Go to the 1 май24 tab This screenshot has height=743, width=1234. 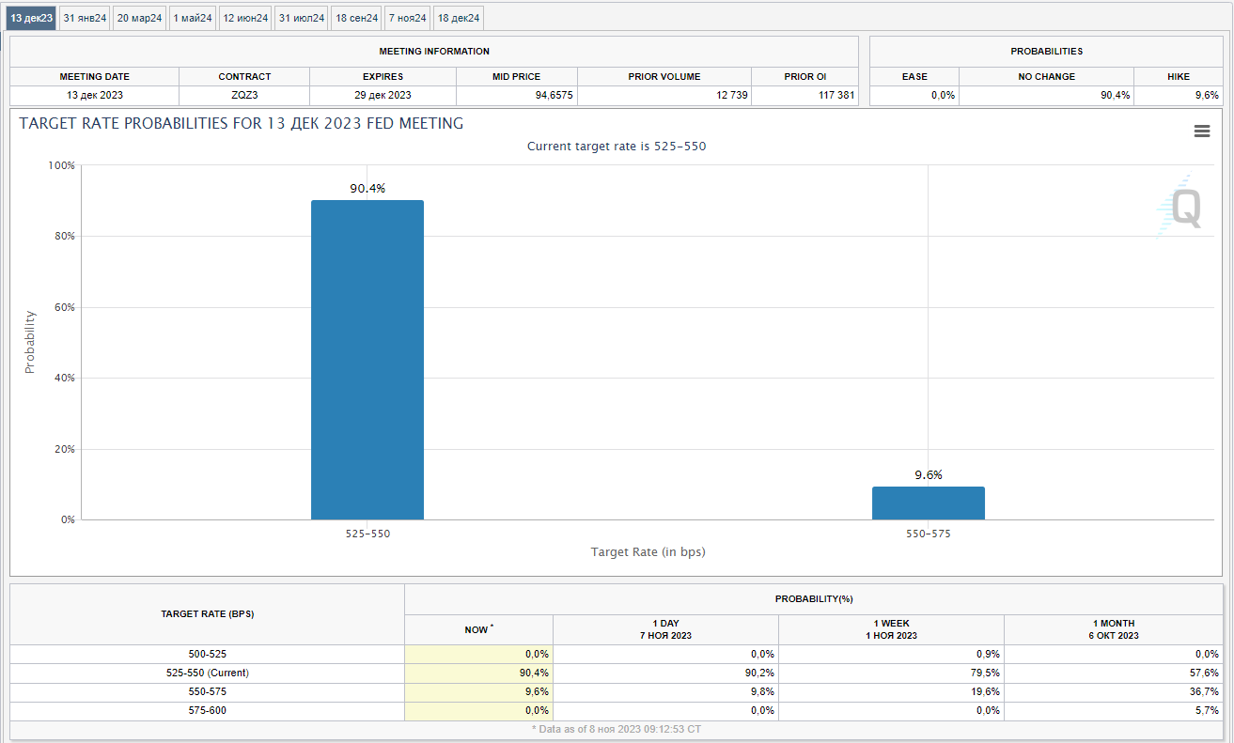click(194, 18)
